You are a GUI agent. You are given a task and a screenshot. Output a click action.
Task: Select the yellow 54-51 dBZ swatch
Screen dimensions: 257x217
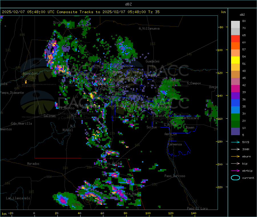click(235, 60)
